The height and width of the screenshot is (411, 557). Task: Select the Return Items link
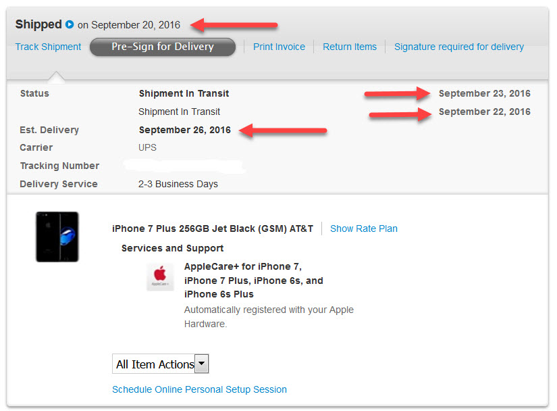350,47
